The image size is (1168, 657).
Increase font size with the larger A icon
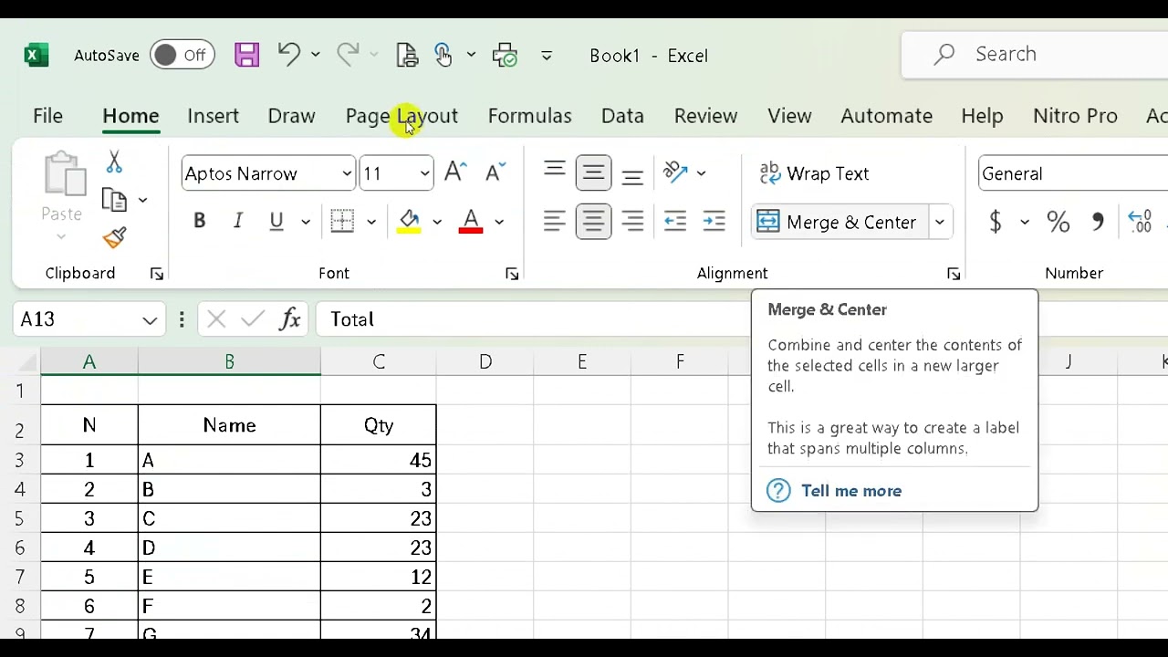454,172
